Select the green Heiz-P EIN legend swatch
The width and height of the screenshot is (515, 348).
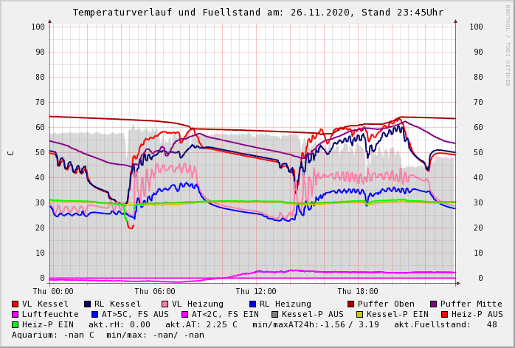coord(15,325)
